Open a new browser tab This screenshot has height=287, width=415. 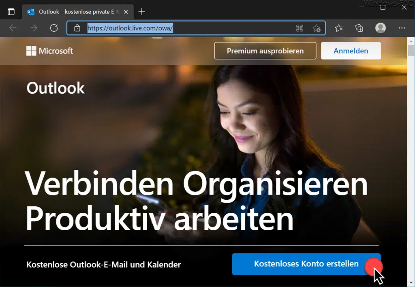click(x=141, y=12)
